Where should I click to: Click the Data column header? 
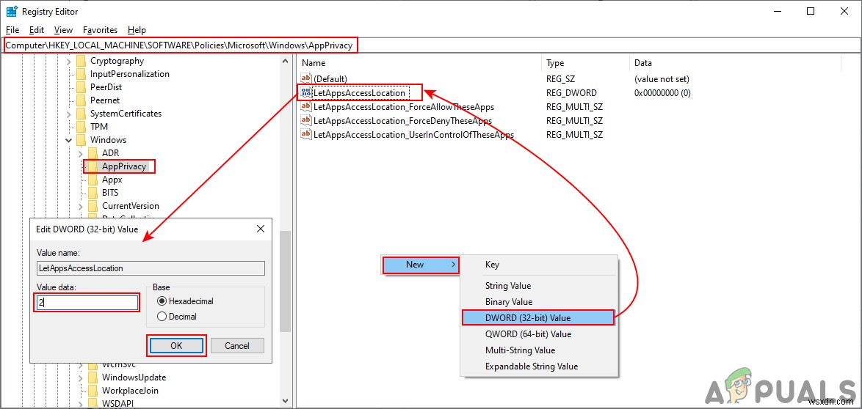(736, 63)
